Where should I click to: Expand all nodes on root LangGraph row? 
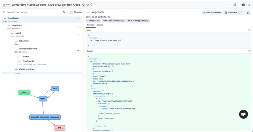click(x=77, y=19)
